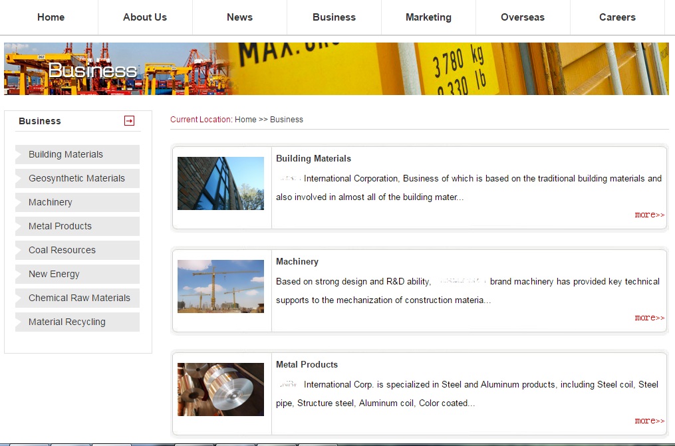Viewport: 675px width, 446px height.
Task: Open Material Recycling sidebar link
Action: (x=67, y=322)
